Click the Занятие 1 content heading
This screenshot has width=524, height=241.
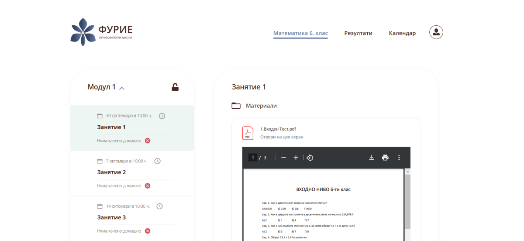[x=249, y=87]
